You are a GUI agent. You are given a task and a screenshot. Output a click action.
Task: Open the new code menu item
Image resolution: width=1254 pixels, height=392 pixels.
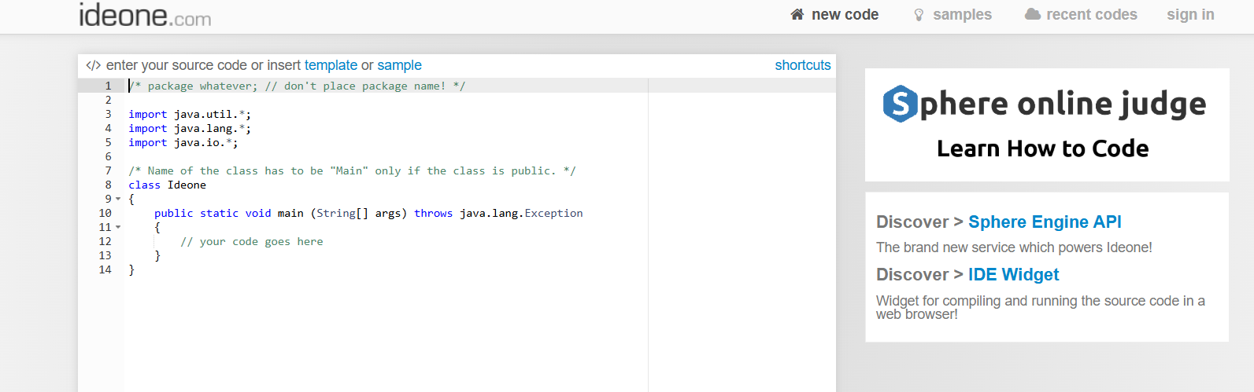(x=834, y=14)
